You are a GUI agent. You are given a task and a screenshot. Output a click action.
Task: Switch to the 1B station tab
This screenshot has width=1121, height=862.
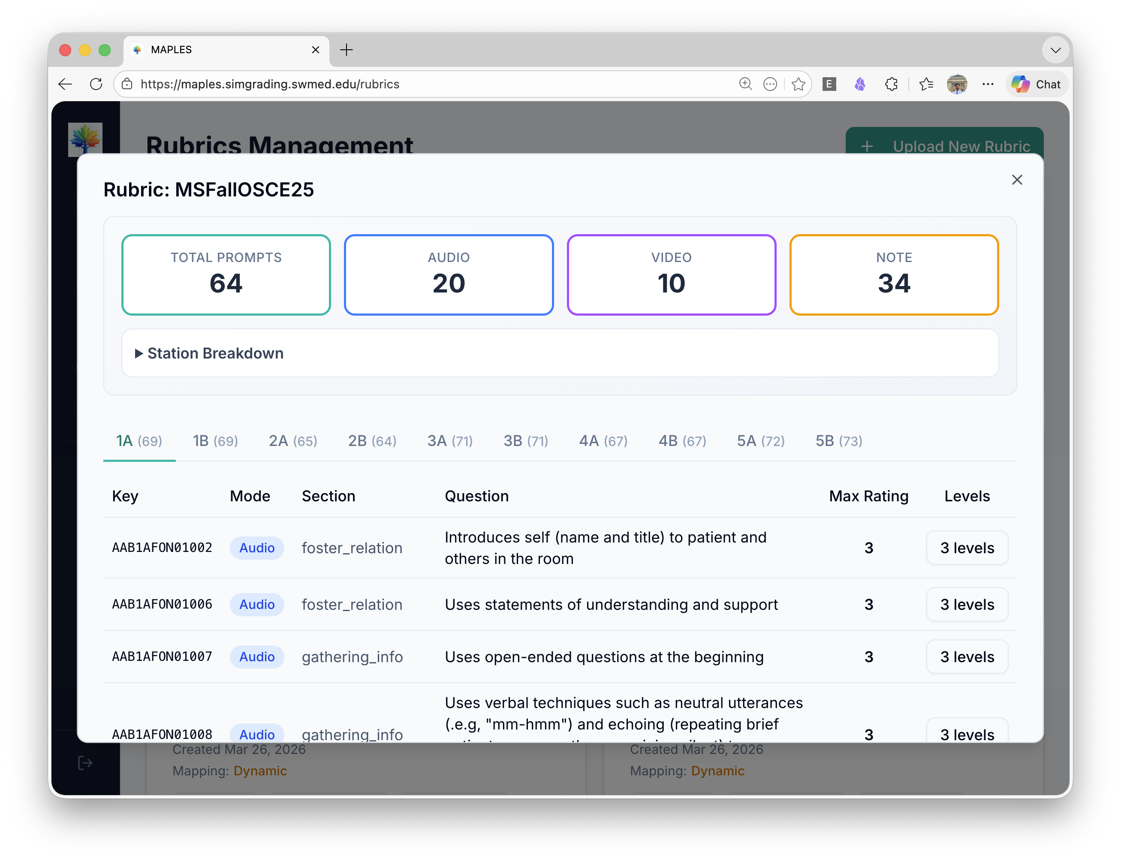click(215, 441)
